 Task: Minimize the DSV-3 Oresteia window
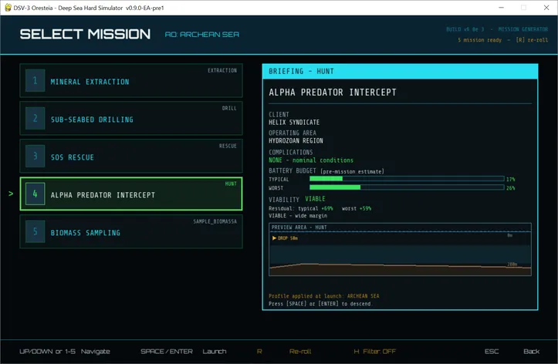(501, 8)
